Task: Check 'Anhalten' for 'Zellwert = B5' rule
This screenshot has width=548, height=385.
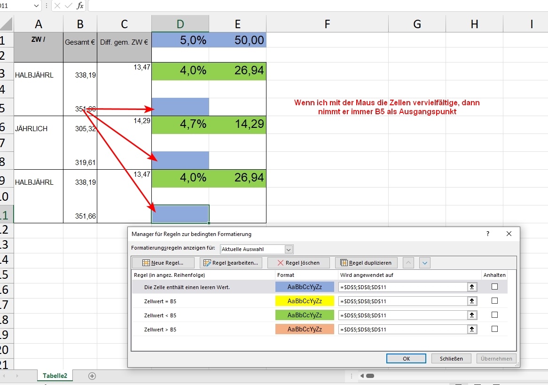Action: point(494,301)
